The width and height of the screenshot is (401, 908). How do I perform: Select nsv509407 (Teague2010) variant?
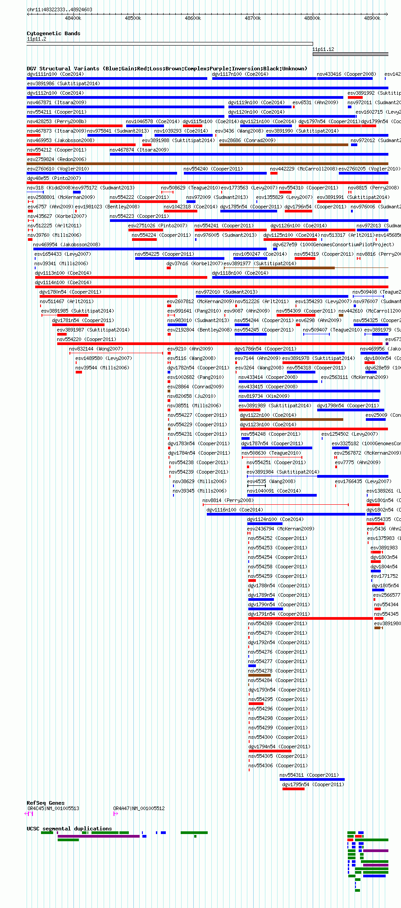pyautogui.click(x=316, y=334)
